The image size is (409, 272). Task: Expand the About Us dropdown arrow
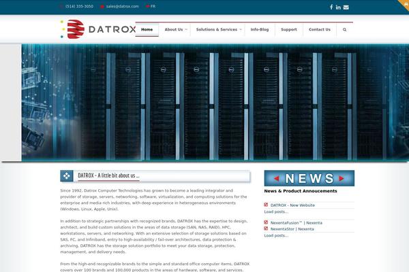[x=186, y=30]
